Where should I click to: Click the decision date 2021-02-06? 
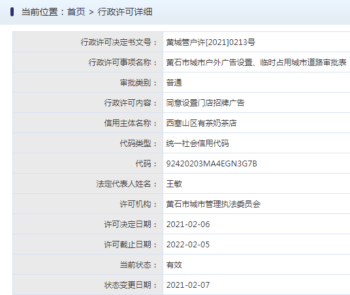[188, 225]
